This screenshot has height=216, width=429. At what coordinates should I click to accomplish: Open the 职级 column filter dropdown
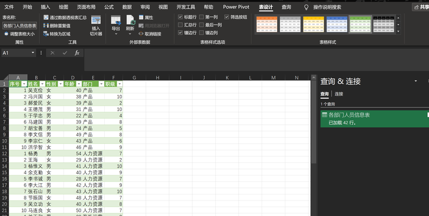click(120, 84)
